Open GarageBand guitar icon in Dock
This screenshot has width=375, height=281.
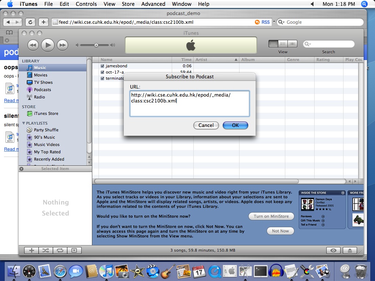(168, 271)
